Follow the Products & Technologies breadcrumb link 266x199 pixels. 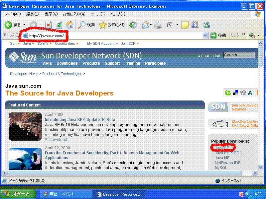tap(62, 74)
